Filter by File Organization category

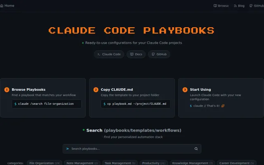tap(45, 163)
